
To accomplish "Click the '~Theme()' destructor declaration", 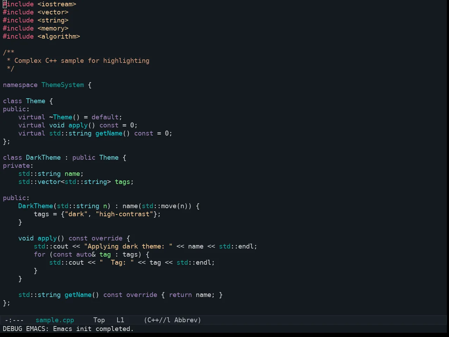I will click(x=65, y=117).
